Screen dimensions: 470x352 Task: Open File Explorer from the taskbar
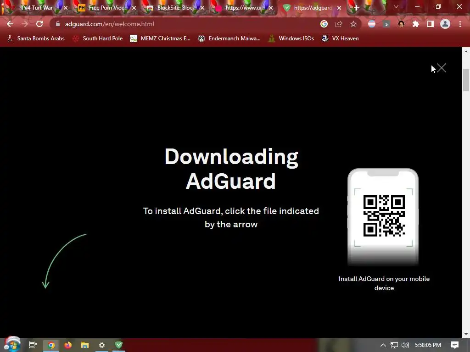click(x=85, y=345)
